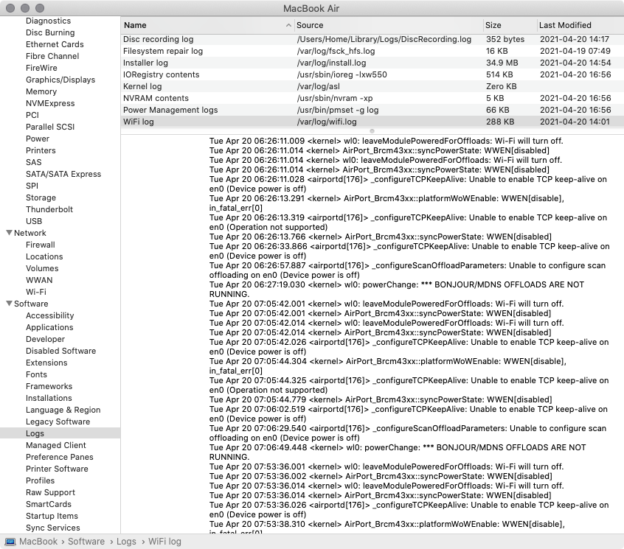Click Software in the bottom path bar
The width and height of the screenshot is (624, 549).
click(86, 542)
